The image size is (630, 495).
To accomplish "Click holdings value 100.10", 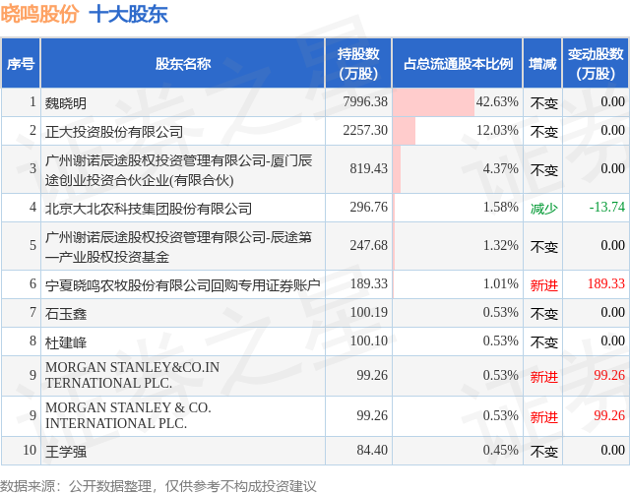I will click(x=368, y=340).
